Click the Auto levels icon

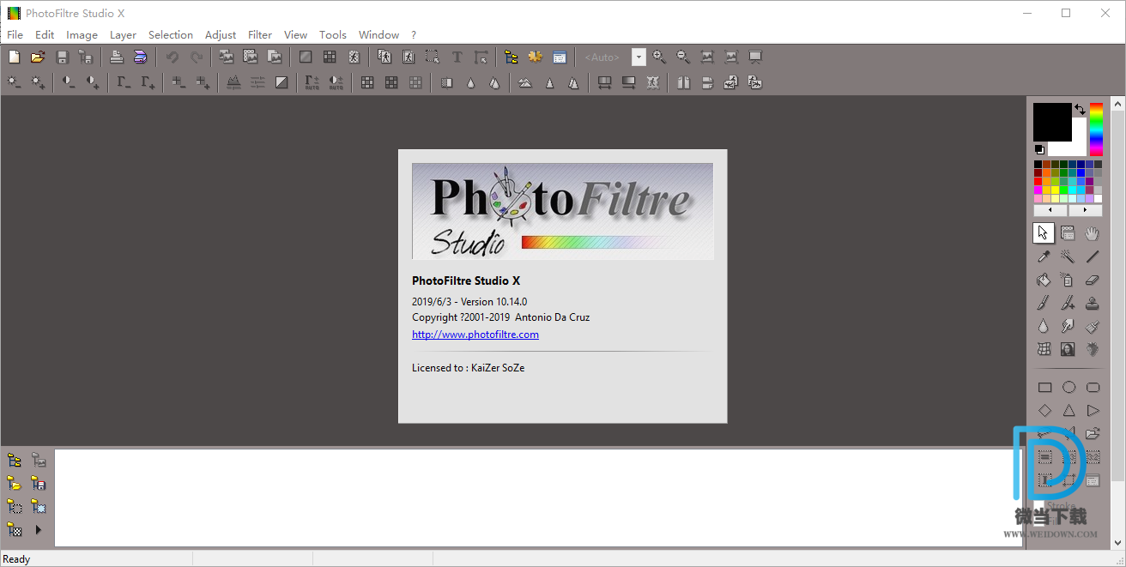(312, 83)
